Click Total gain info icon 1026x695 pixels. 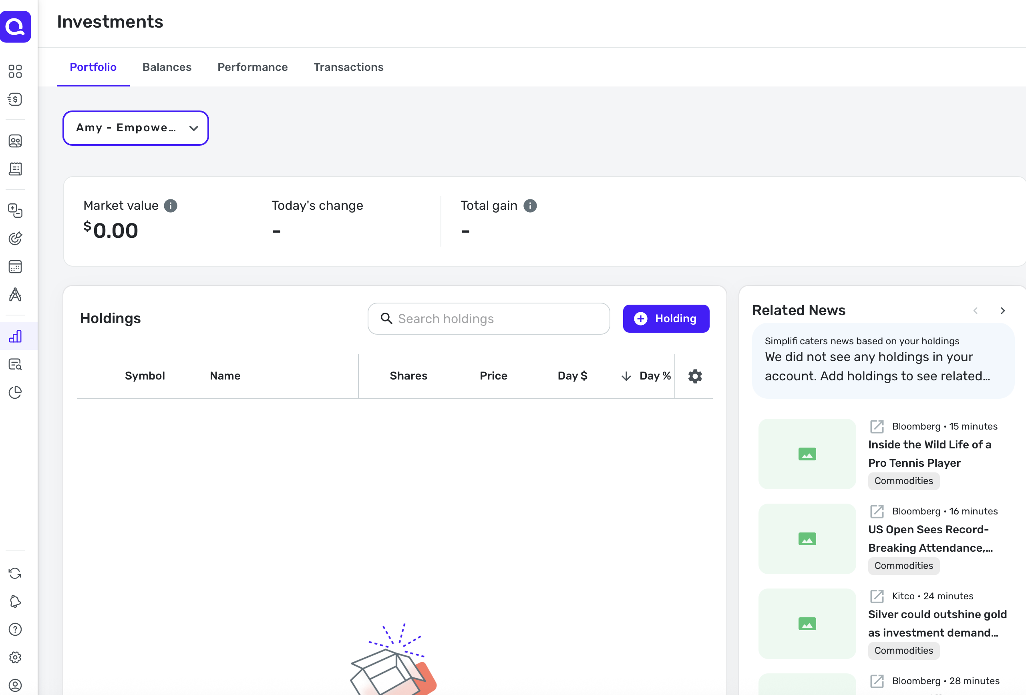pyautogui.click(x=530, y=206)
